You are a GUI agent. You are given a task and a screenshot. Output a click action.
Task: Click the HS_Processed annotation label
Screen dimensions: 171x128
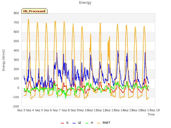click(x=34, y=11)
